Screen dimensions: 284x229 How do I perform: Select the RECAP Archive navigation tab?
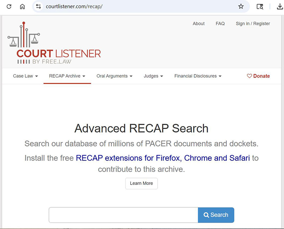pyautogui.click(x=67, y=76)
